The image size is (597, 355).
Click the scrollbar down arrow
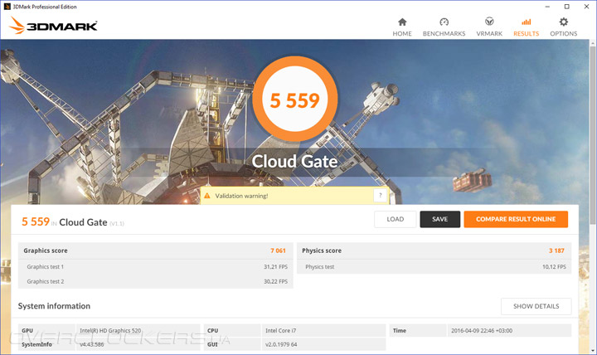pos(593,351)
